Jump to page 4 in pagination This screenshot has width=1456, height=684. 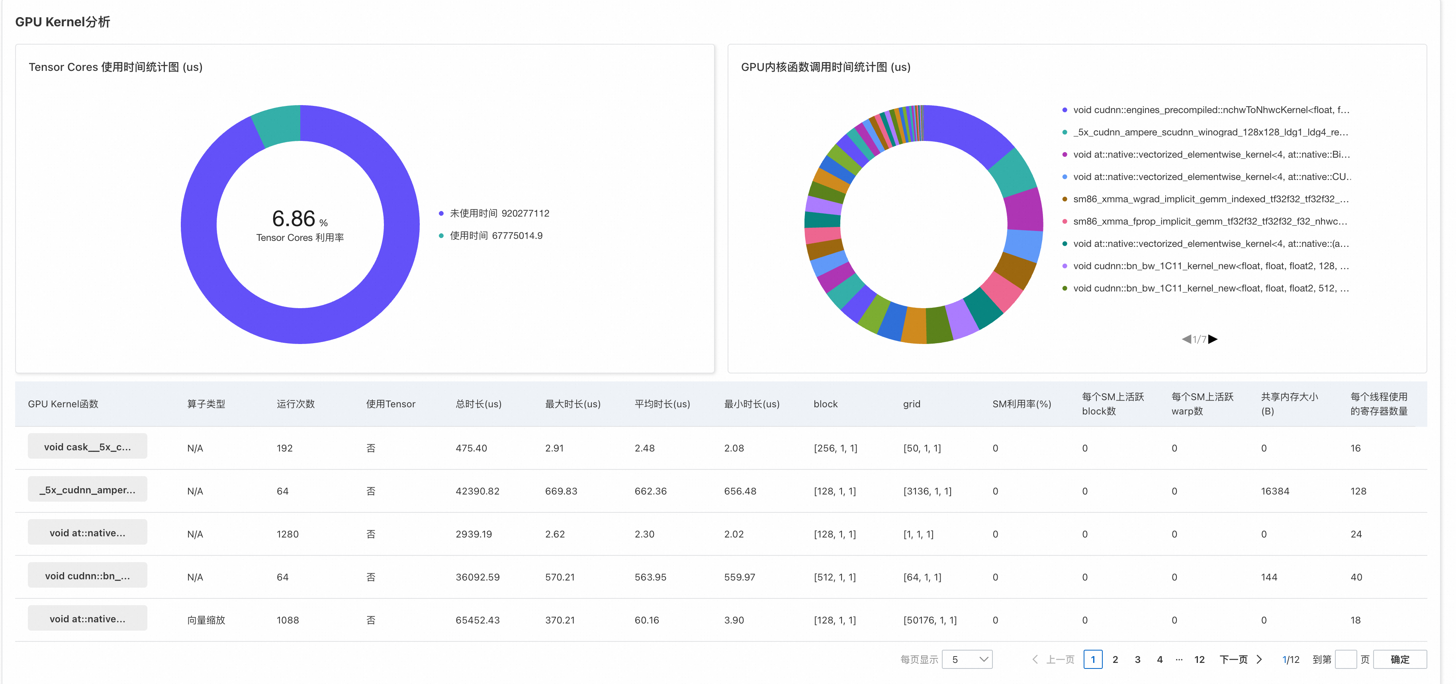pos(1160,659)
